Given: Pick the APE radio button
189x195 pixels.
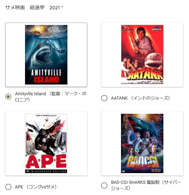Looking at the screenshot, I should 8,187.
